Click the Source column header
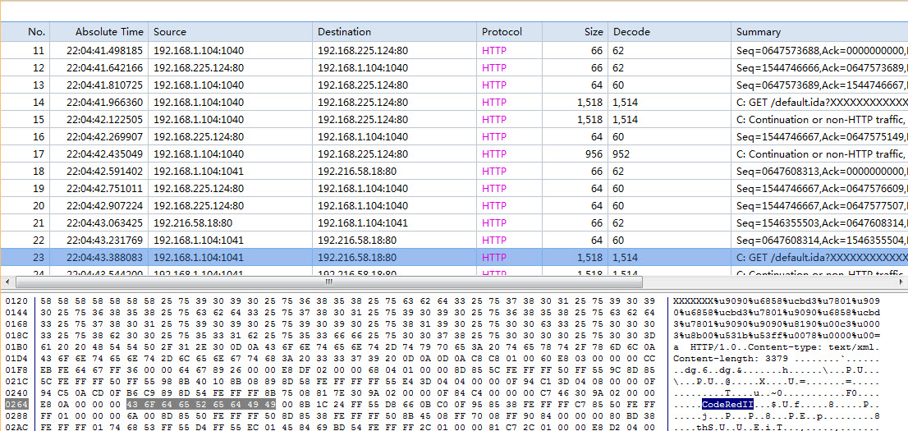The width and height of the screenshot is (908, 431). click(x=170, y=32)
